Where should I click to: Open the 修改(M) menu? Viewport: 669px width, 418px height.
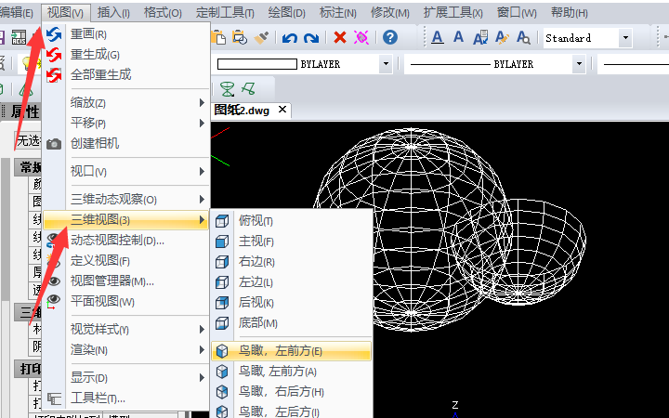pos(389,13)
